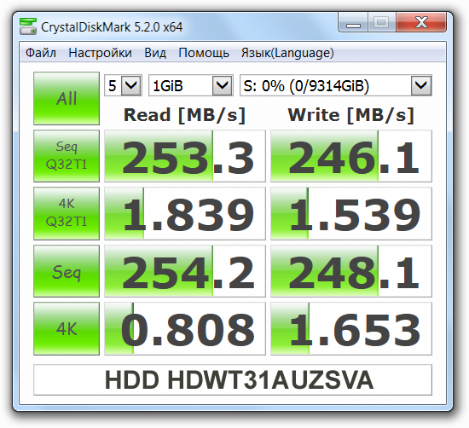
Task: Open the Помощь menu
Action: click(204, 53)
